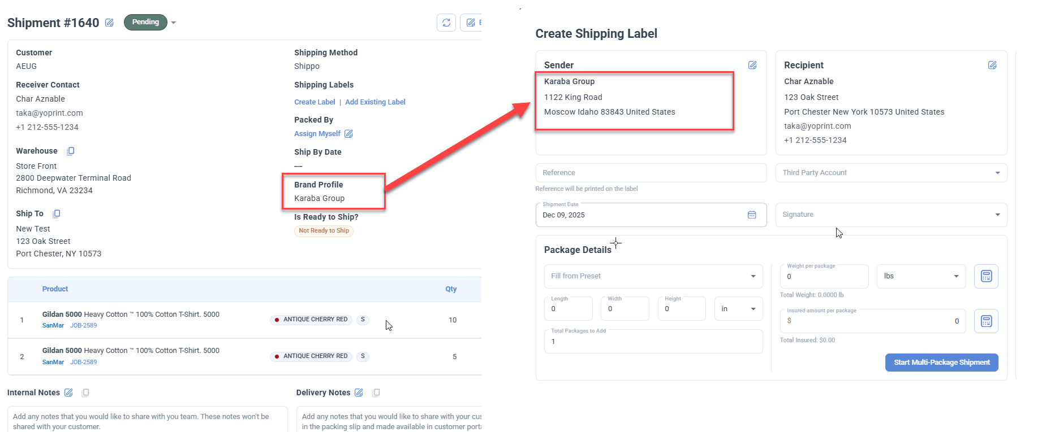Expand the Third Party Account dropdown
Image resolution: width=1046 pixels, height=432 pixels.
(891, 173)
